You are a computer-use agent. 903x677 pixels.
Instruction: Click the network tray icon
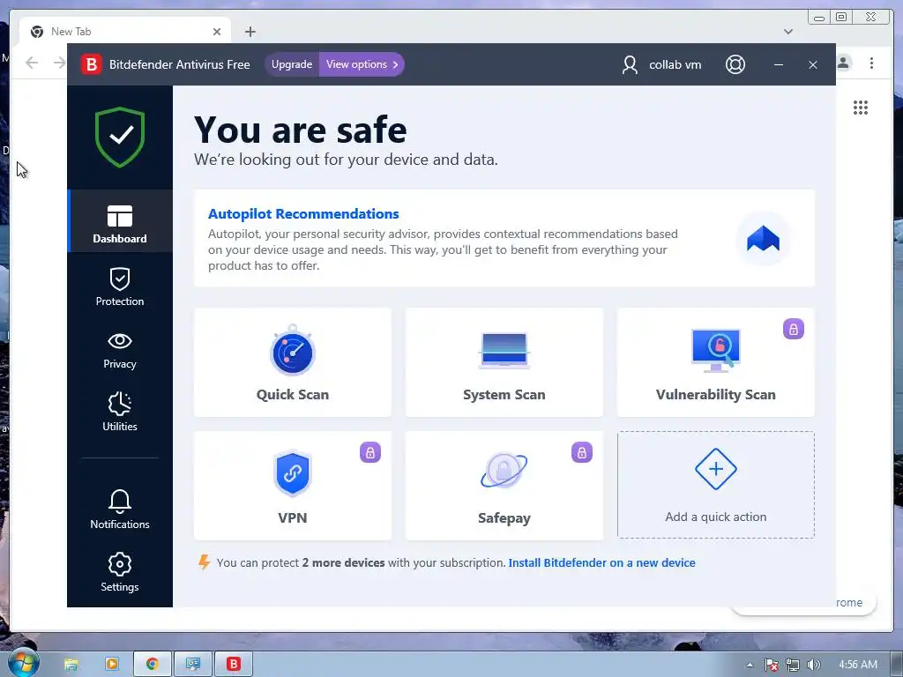pos(793,665)
